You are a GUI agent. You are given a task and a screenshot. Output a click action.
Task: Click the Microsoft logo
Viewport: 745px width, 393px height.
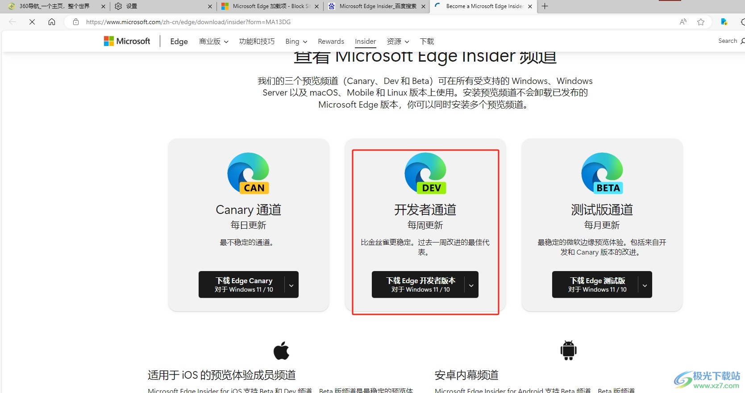point(127,41)
